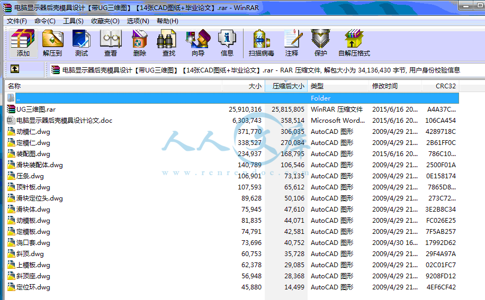The image size is (485, 300).
Task: Sort by the 大小 column header
Action: click(x=244, y=86)
